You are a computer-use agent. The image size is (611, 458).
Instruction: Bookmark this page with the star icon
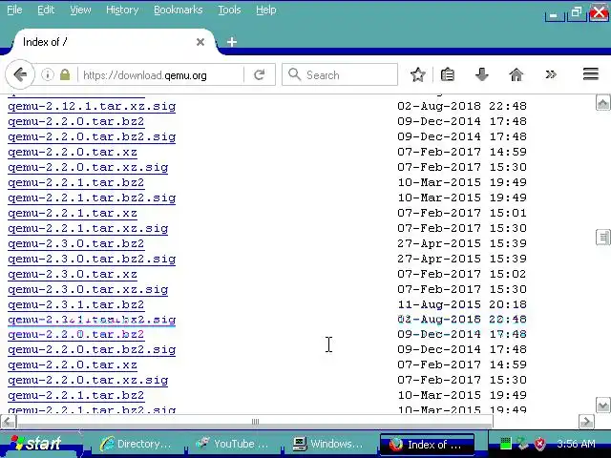point(418,74)
